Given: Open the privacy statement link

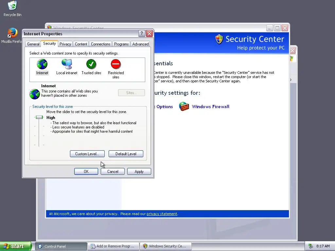Looking at the screenshot, I should pyautogui.click(x=162, y=214).
